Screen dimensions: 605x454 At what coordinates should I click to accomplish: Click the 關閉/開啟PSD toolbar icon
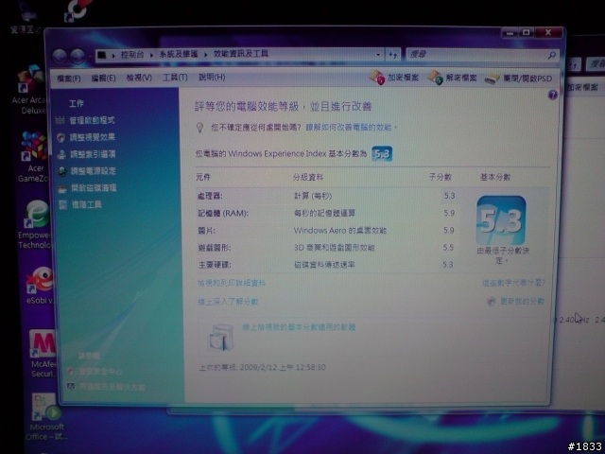pos(492,79)
